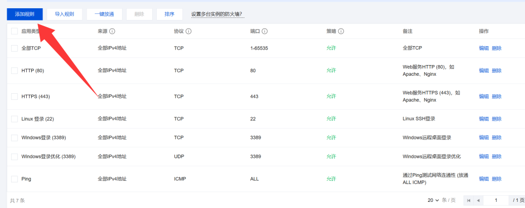Image resolution: width=525 pixels, height=208 pixels.
Task: Click the info icon next to 来源
Action: [x=112, y=31]
